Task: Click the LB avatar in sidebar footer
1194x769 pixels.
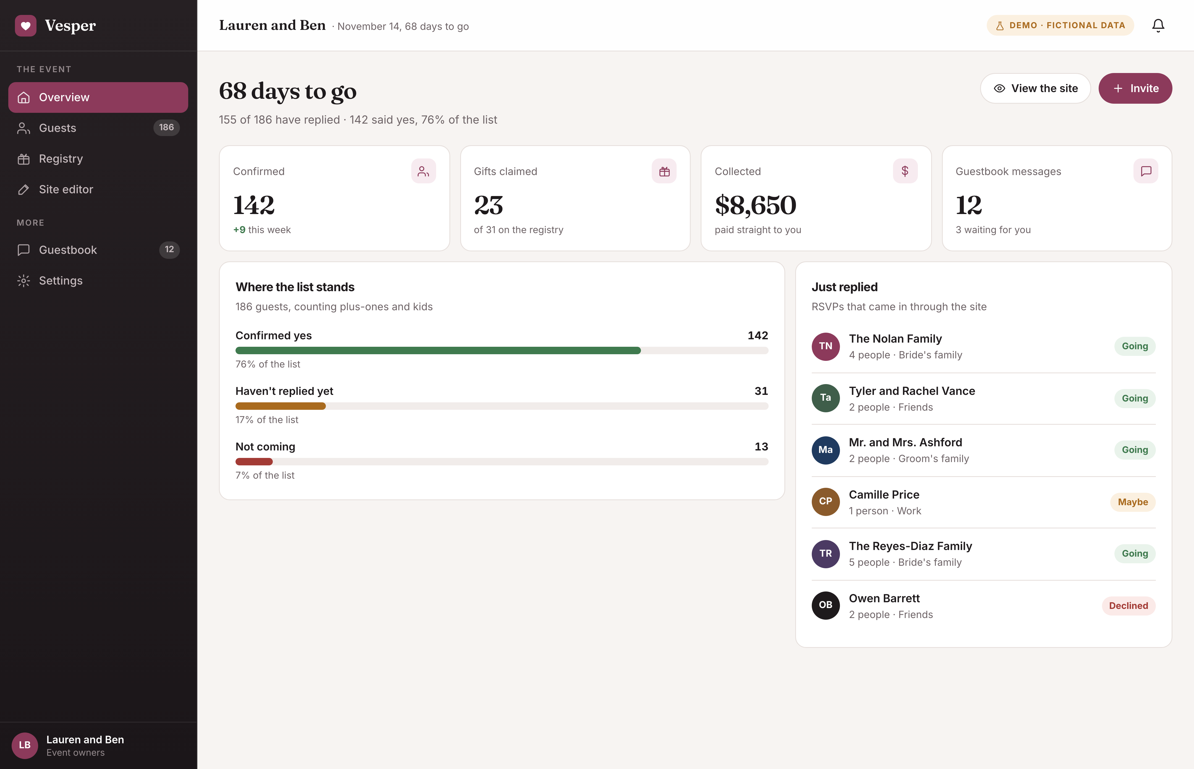Action: [x=25, y=745]
